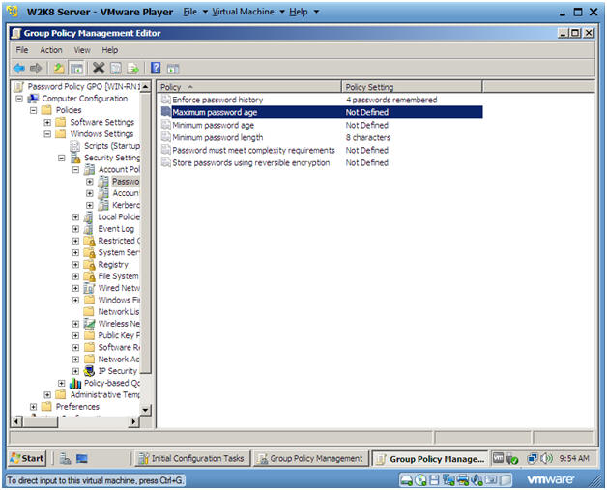
Task: Click the Back arrow toolbar icon
Action: point(19,69)
